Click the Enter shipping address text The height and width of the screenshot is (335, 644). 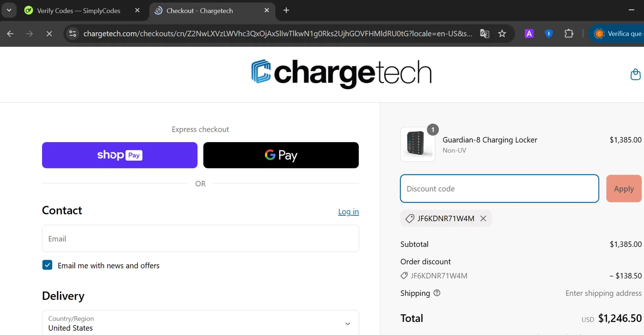tap(604, 293)
